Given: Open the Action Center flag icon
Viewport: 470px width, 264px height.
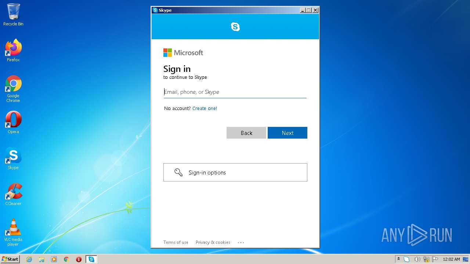Looking at the screenshot, I should pyautogui.click(x=435, y=259).
